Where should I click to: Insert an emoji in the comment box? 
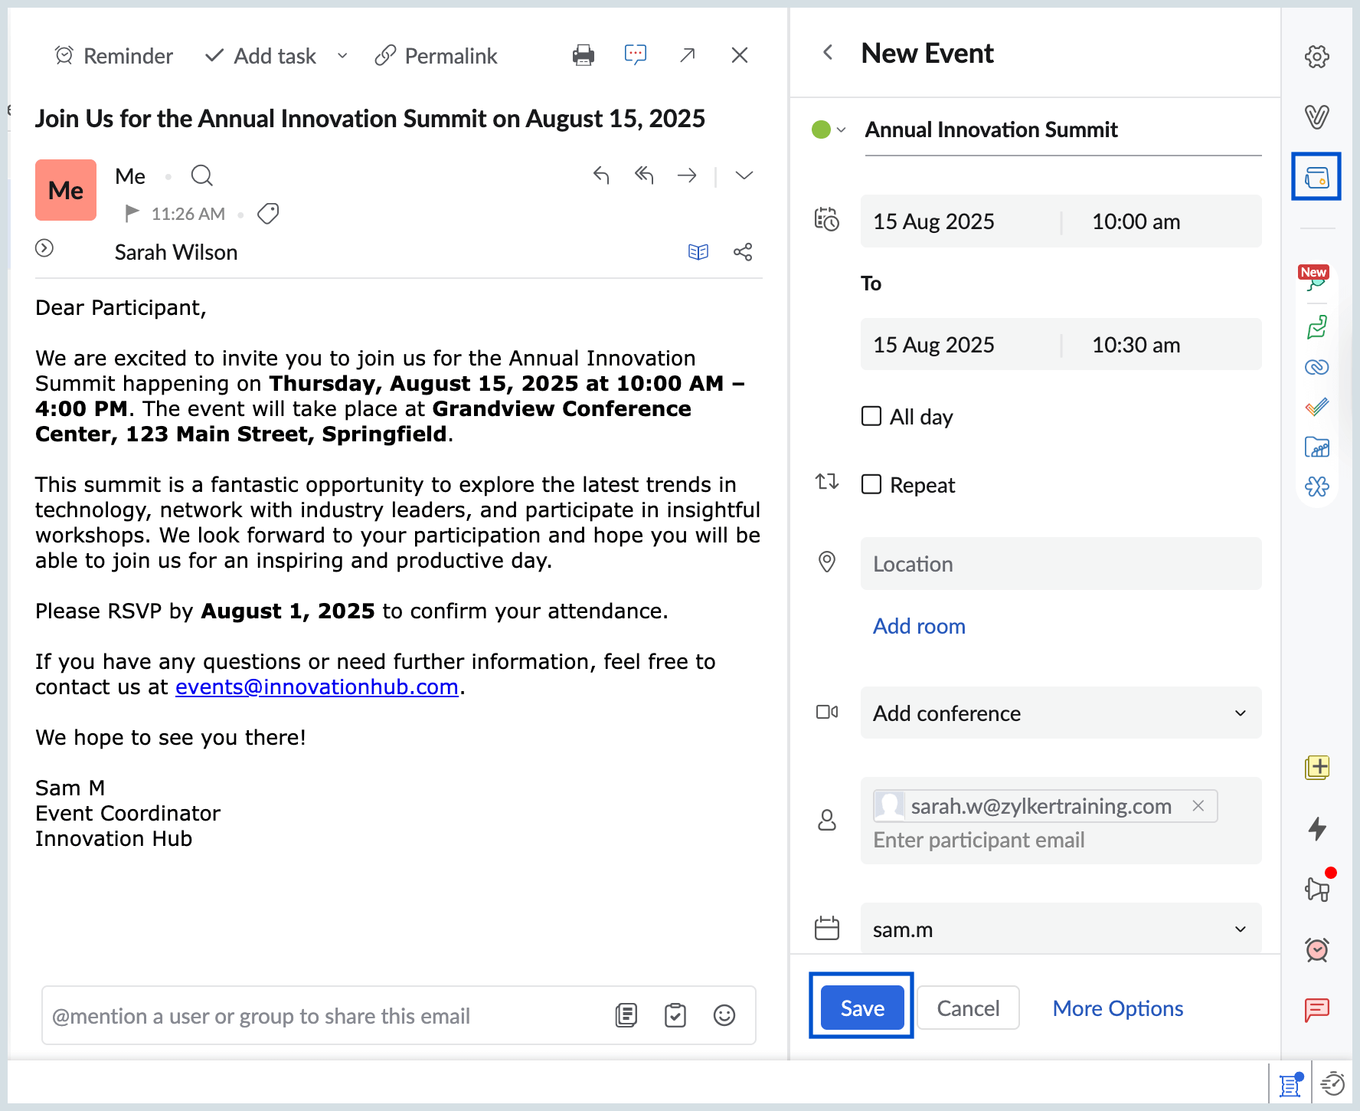tap(724, 1015)
